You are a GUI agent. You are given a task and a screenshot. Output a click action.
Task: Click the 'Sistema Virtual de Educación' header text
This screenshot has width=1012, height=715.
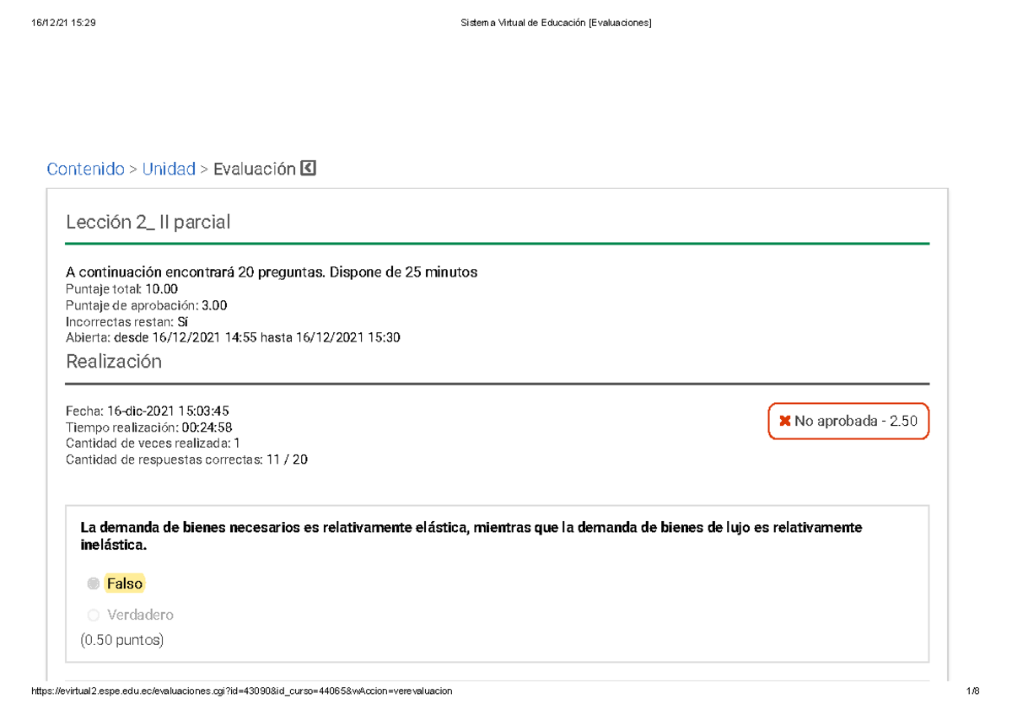[556, 22]
